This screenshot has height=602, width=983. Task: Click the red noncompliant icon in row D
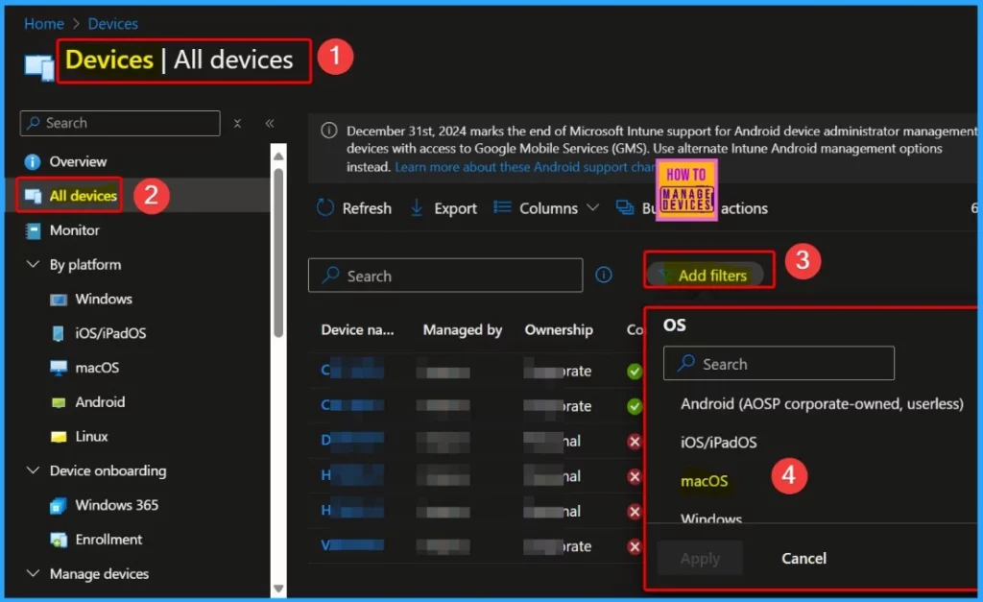635,442
